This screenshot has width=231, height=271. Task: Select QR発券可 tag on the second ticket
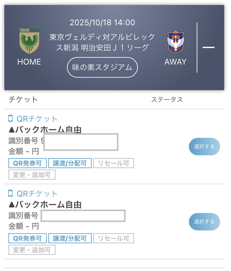pyautogui.click(x=27, y=239)
